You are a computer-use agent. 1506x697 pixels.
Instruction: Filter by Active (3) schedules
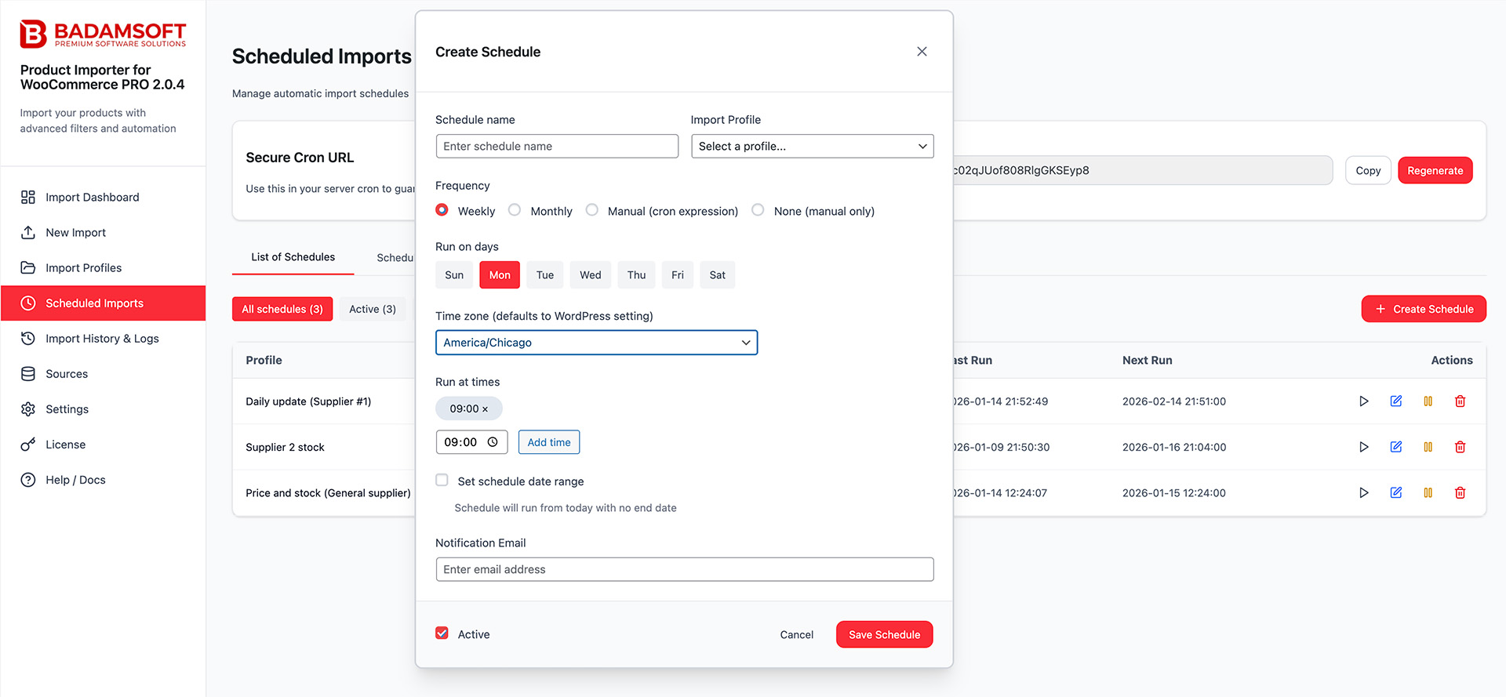[x=373, y=309]
